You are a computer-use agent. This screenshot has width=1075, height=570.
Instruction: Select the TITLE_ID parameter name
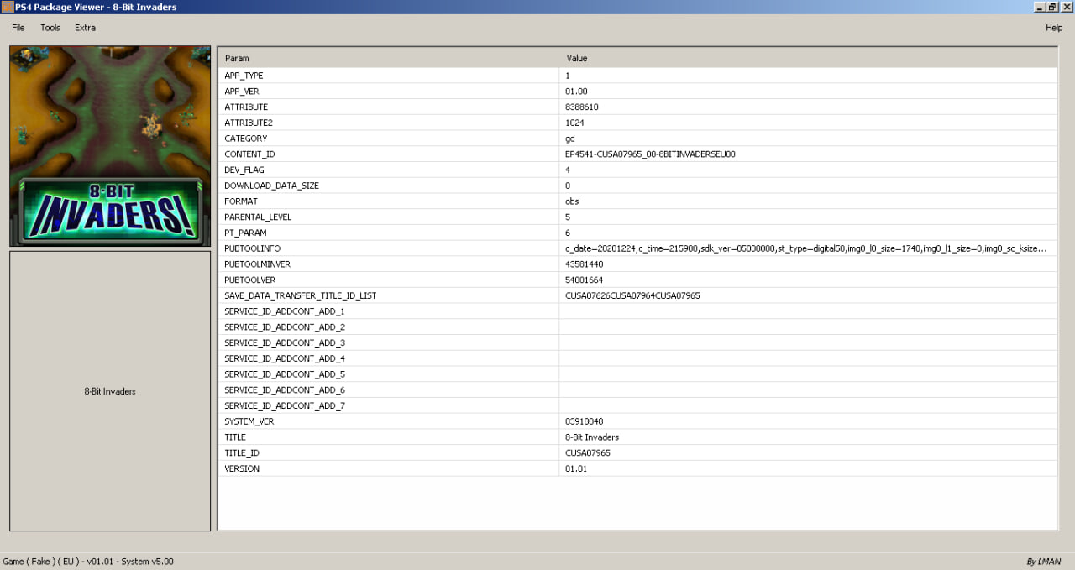(x=242, y=452)
